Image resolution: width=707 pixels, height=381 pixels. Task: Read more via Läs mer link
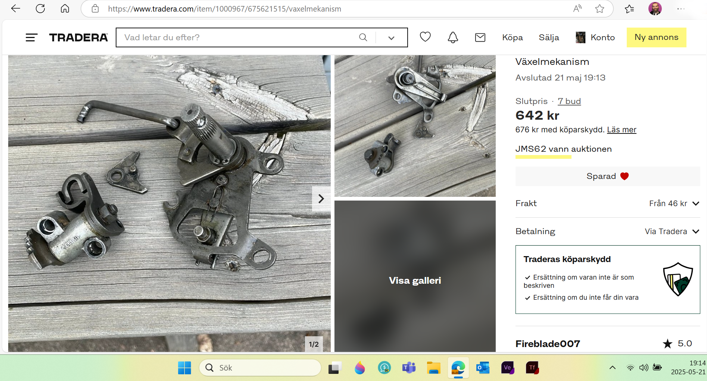[622, 130]
